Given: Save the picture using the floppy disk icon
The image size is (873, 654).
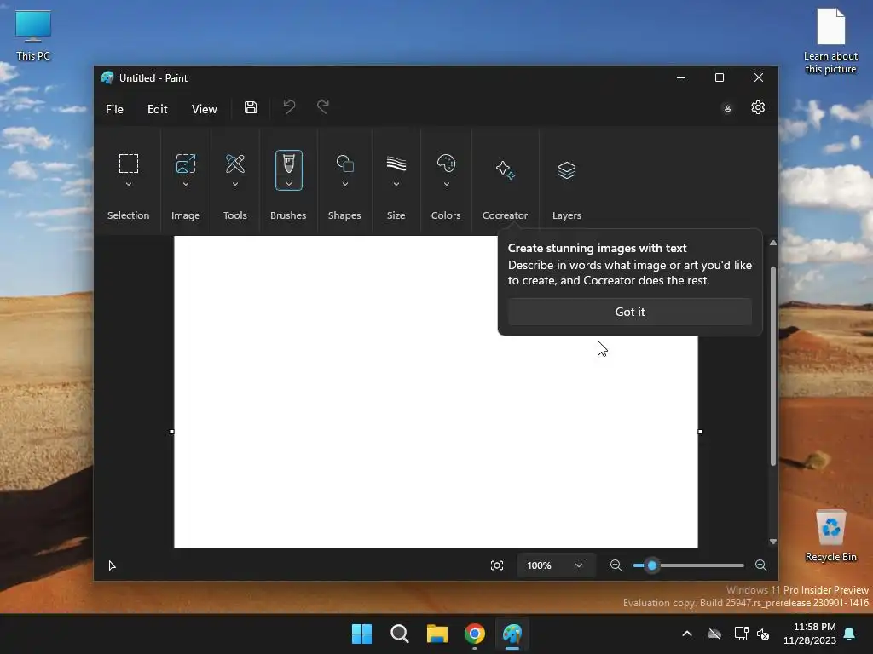Looking at the screenshot, I should coord(251,108).
